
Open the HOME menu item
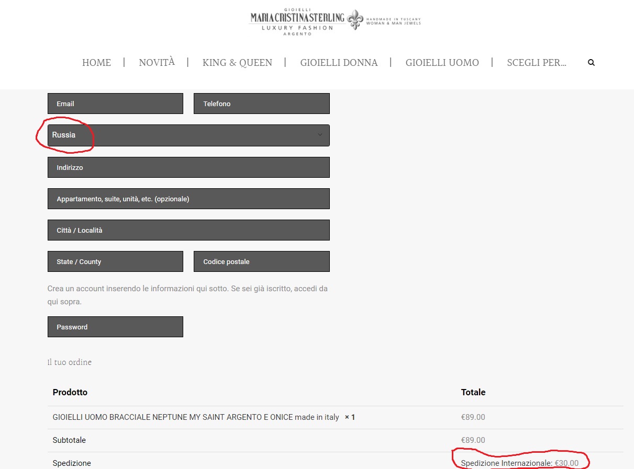coord(96,63)
